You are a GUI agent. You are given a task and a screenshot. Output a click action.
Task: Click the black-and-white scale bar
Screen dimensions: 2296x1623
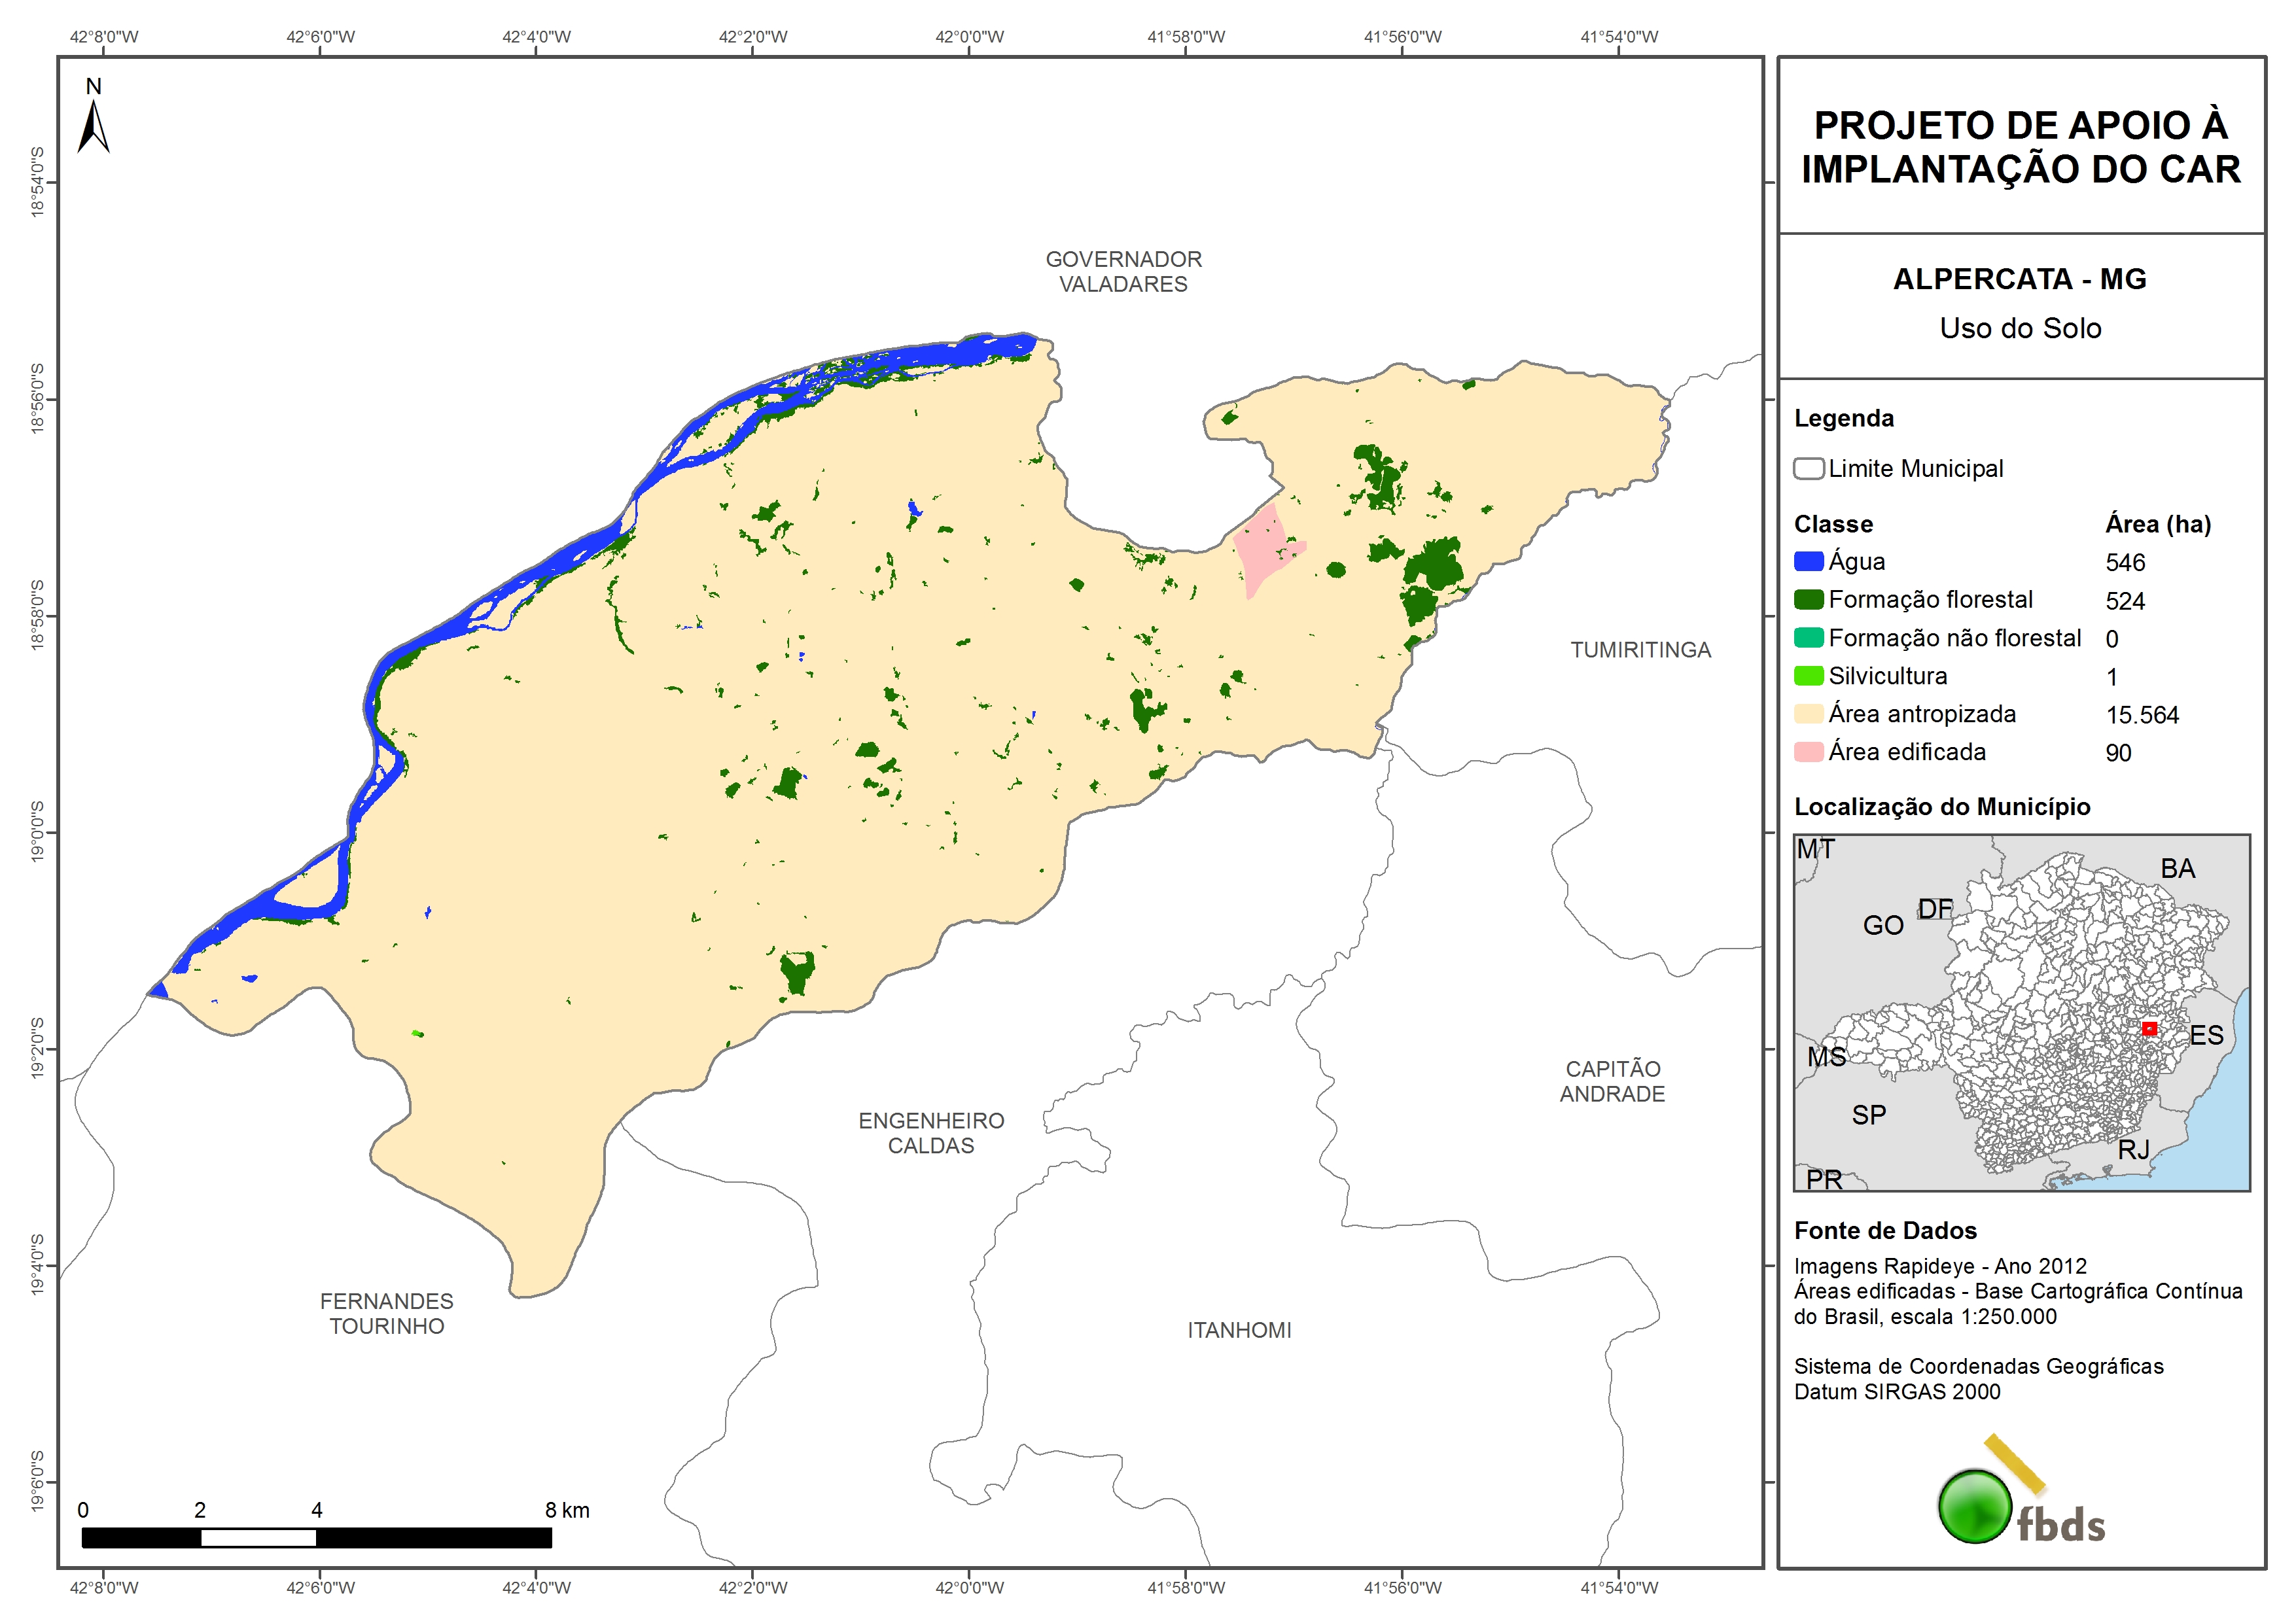316,1538
